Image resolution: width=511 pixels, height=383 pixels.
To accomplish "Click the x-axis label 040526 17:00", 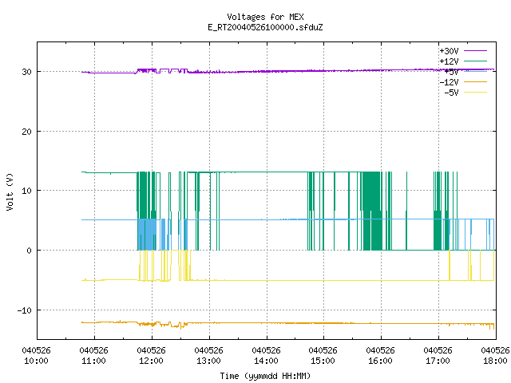I will (x=438, y=356).
